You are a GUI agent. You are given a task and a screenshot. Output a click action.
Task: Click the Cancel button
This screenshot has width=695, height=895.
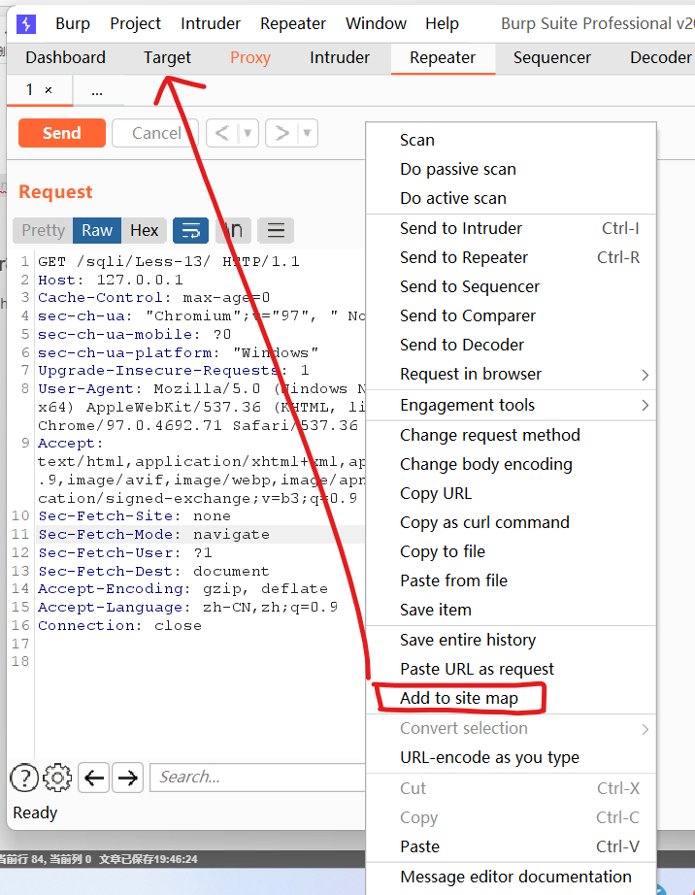tap(155, 133)
